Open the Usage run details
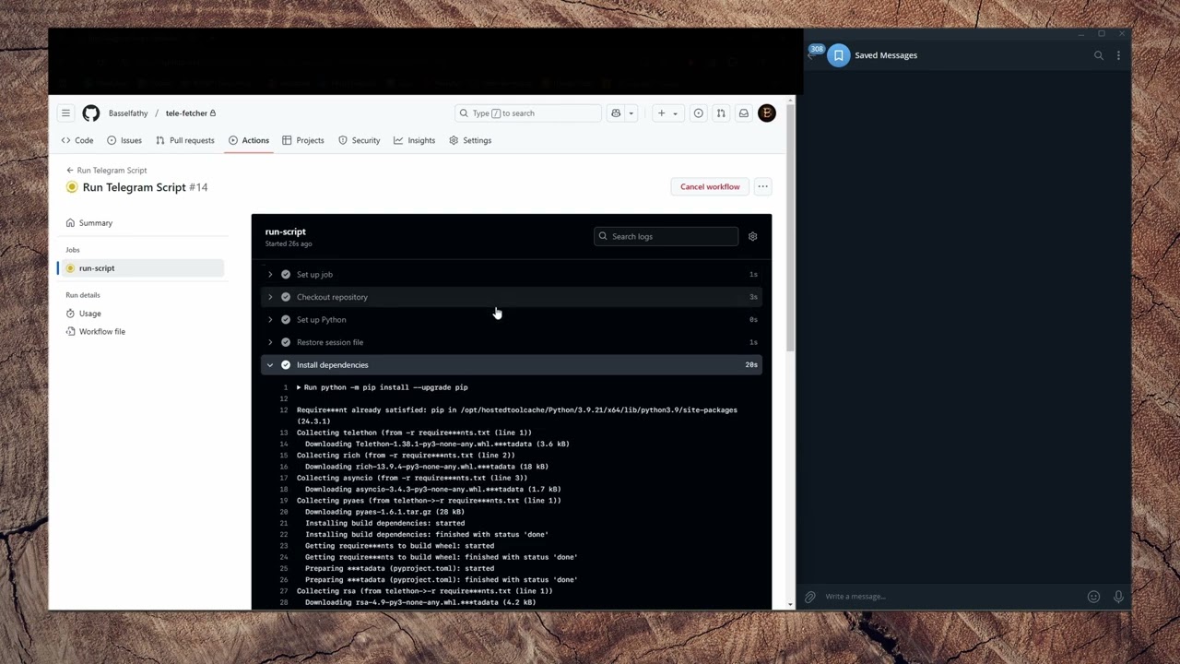Image resolution: width=1180 pixels, height=664 pixels. (83, 314)
